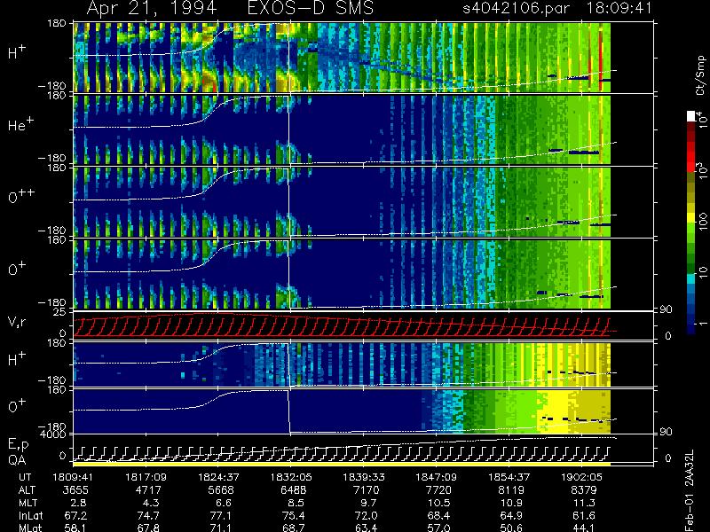710x532 pixels.
Task: Click UT value '1839:33'
Action: pyautogui.click(x=363, y=477)
